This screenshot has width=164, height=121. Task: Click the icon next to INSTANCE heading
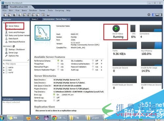(x=14, y=46)
